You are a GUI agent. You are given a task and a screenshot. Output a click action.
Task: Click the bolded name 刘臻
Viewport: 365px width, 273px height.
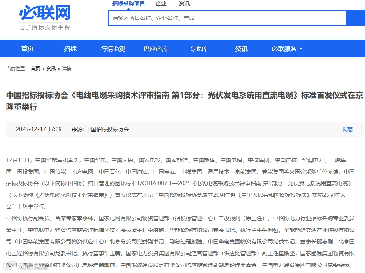(197, 242)
